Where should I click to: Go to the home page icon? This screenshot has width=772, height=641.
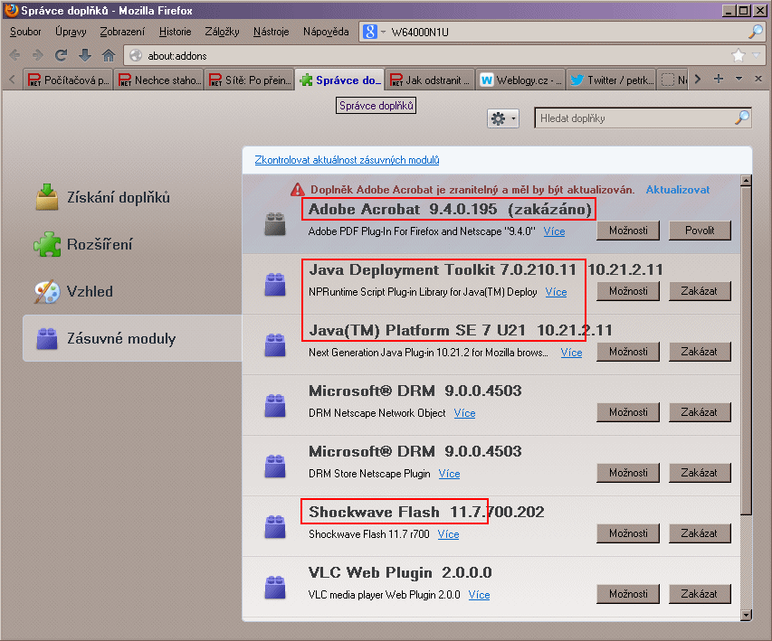(x=109, y=55)
